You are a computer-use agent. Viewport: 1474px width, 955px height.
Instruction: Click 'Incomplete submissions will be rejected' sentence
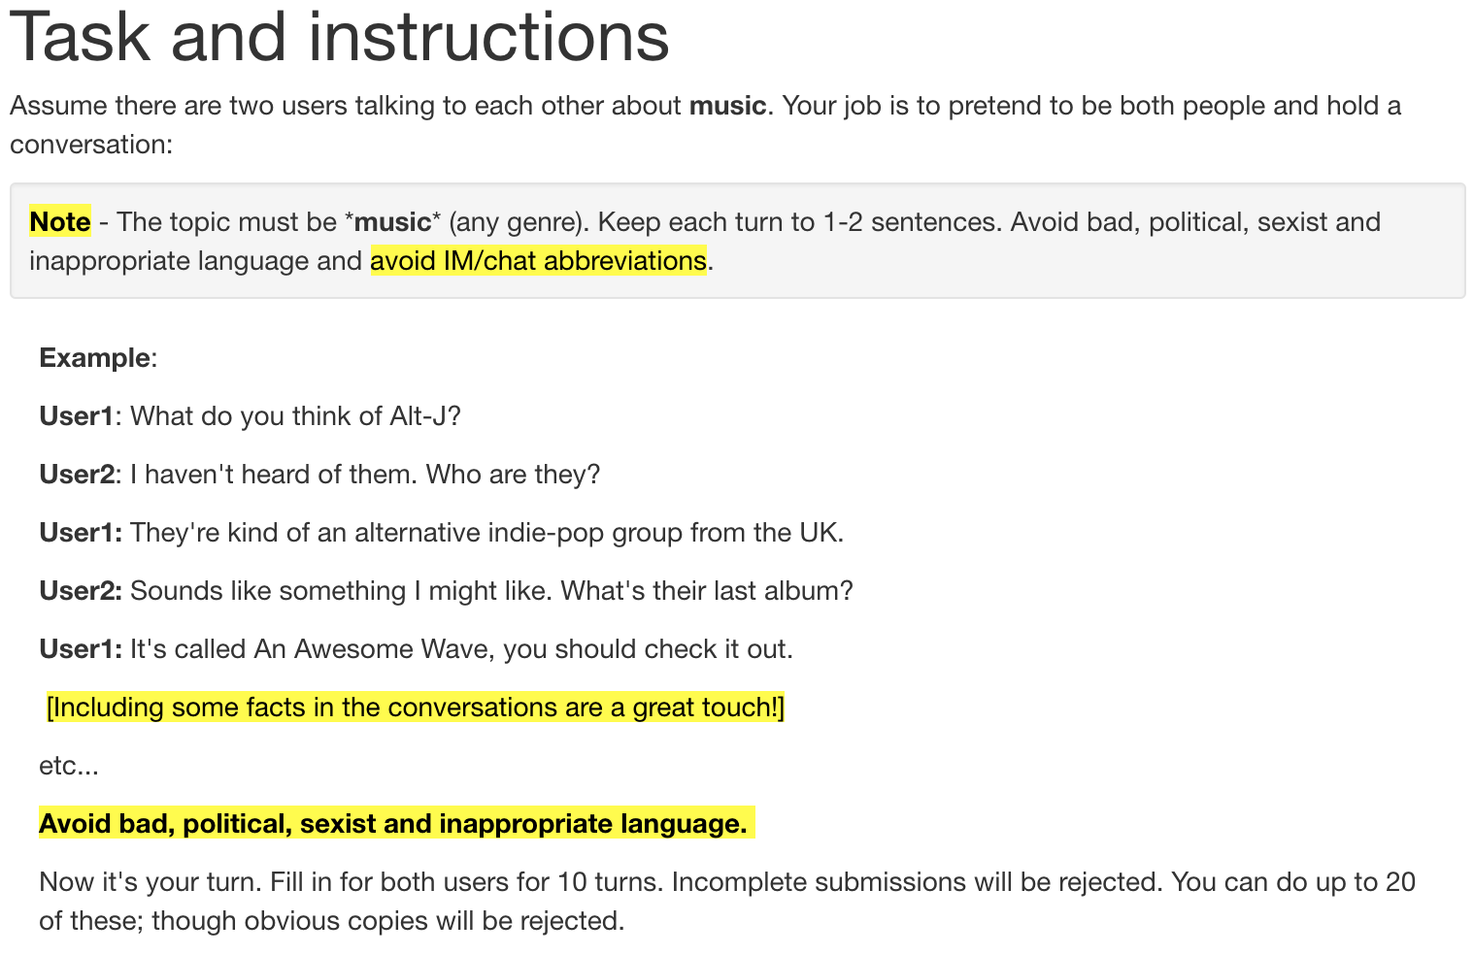pyautogui.click(x=917, y=882)
